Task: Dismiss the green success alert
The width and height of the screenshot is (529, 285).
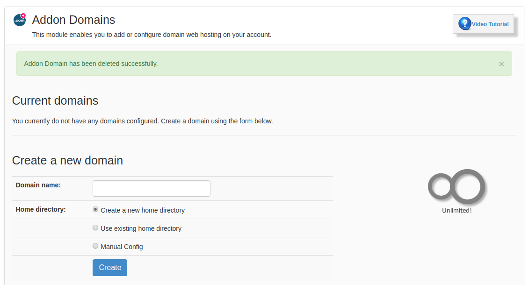Action: coord(501,64)
